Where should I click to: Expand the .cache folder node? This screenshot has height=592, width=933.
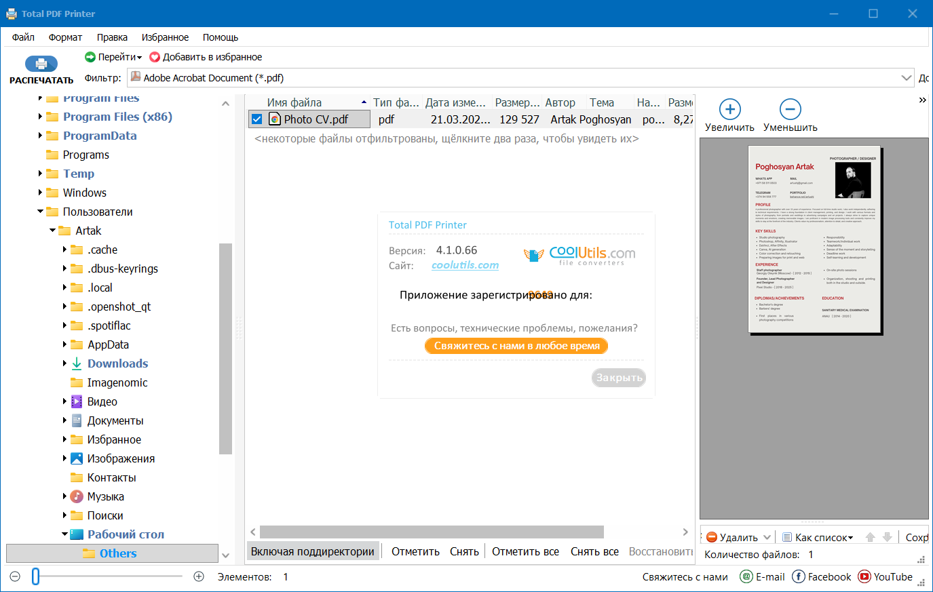coord(64,250)
